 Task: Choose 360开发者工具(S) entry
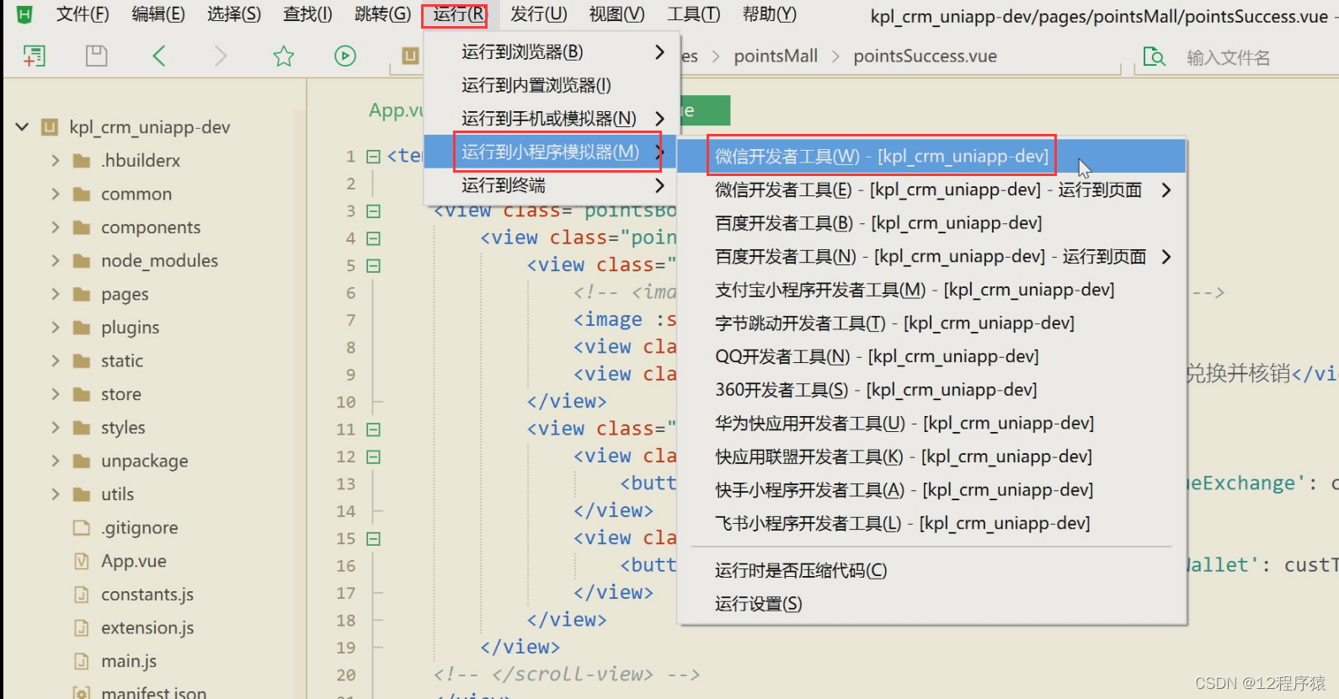click(931, 390)
